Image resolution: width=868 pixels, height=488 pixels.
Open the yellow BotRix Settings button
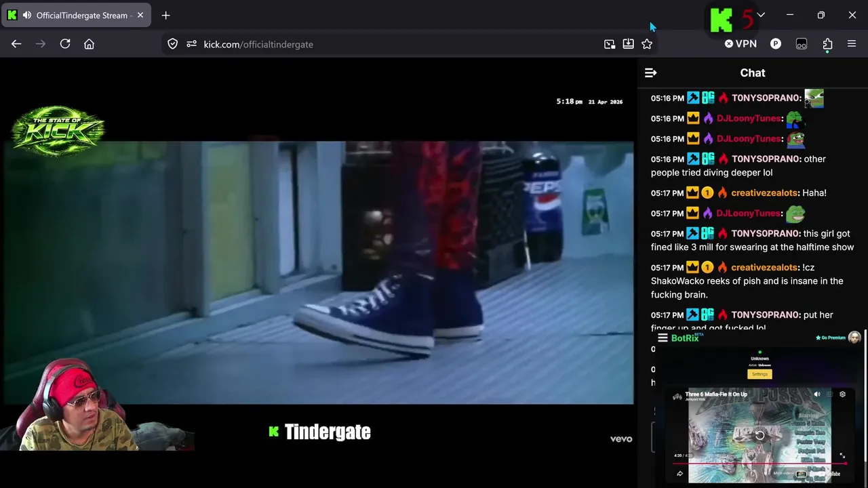pyautogui.click(x=759, y=374)
